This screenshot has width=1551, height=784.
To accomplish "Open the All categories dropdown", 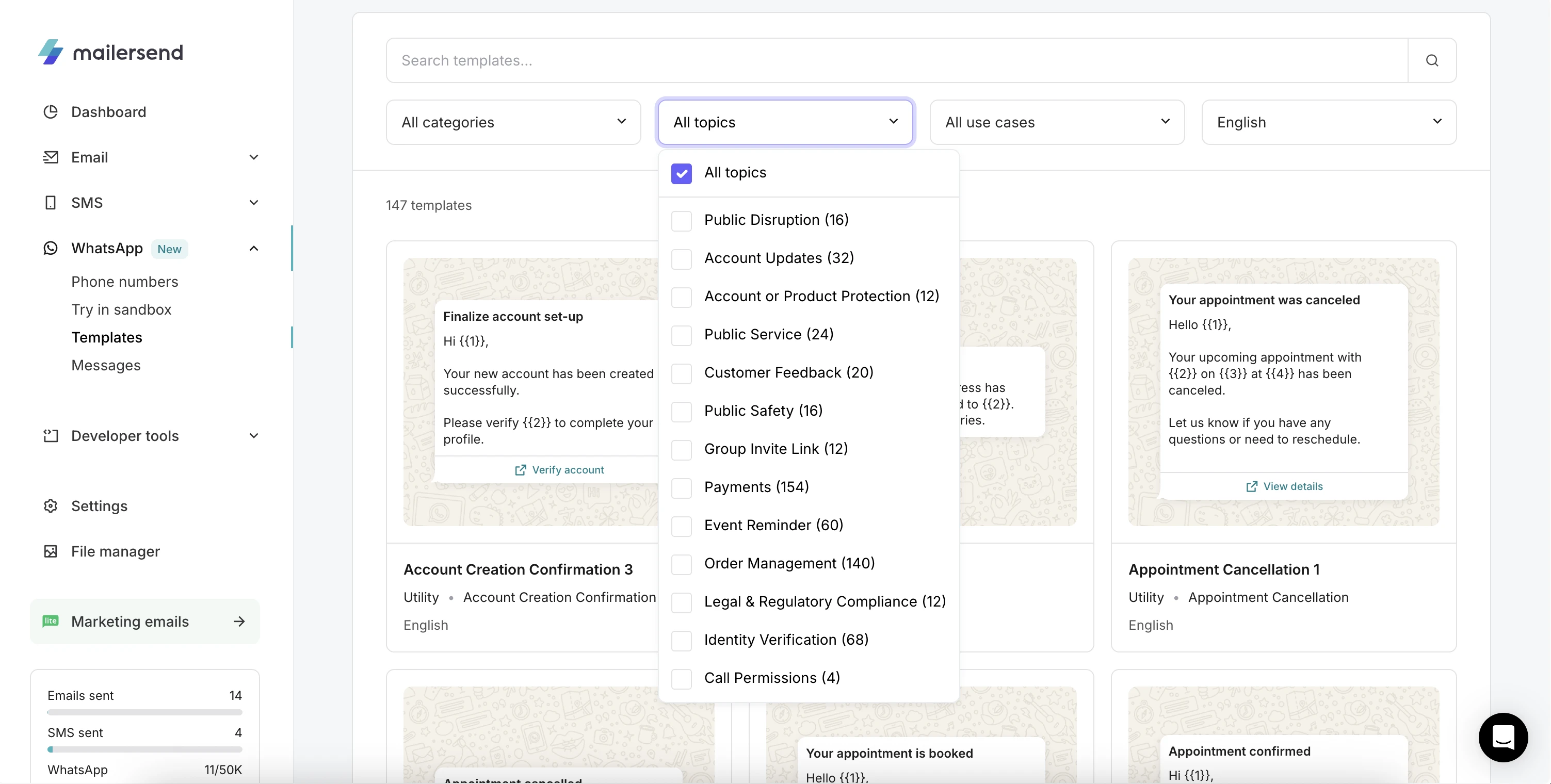I will pyautogui.click(x=513, y=122).
